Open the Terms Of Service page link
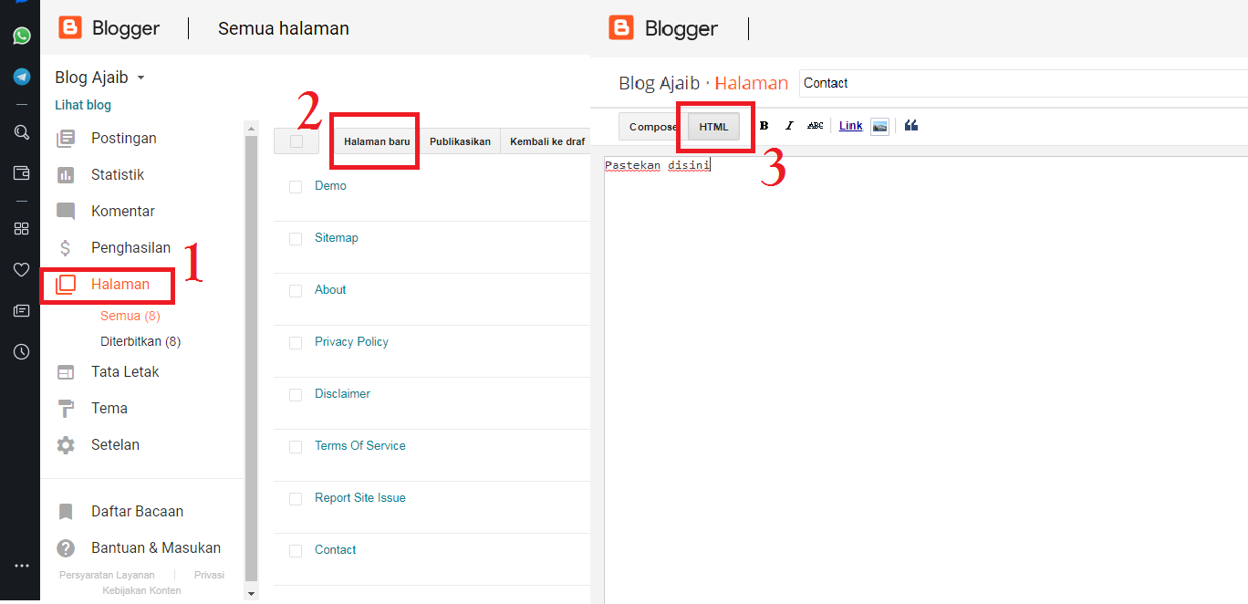 click(359, 445)
